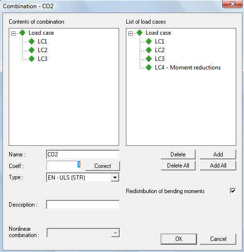The image size is (244, 252).
Task: Click LC1 diamond icon in List of load cases
Action: point(149,42)
